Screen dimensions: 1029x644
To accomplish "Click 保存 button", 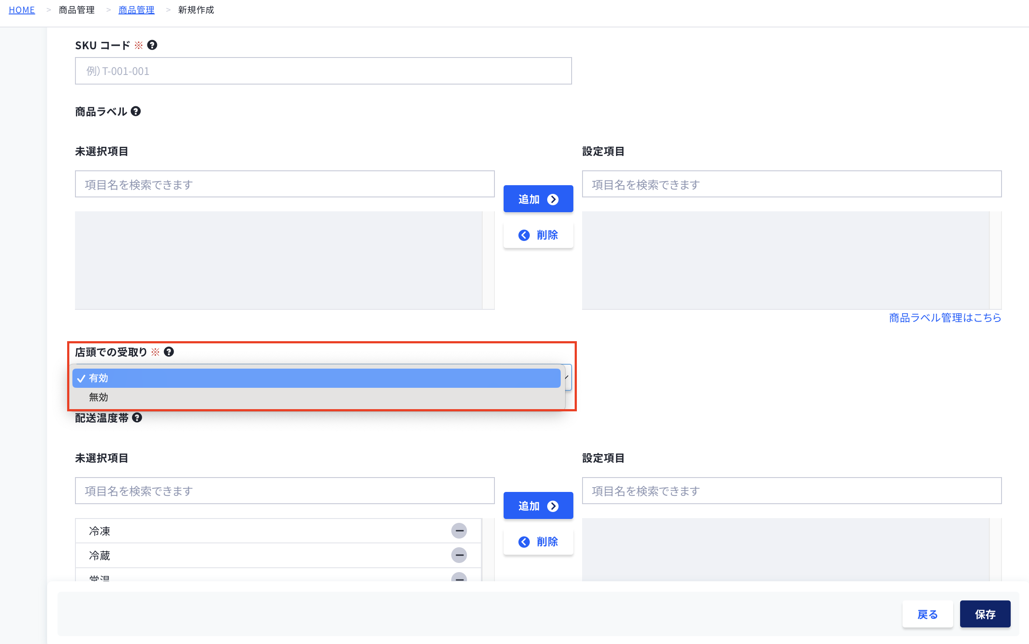I will (985, 614).
